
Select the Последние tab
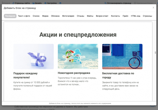(x=10, y=16)
